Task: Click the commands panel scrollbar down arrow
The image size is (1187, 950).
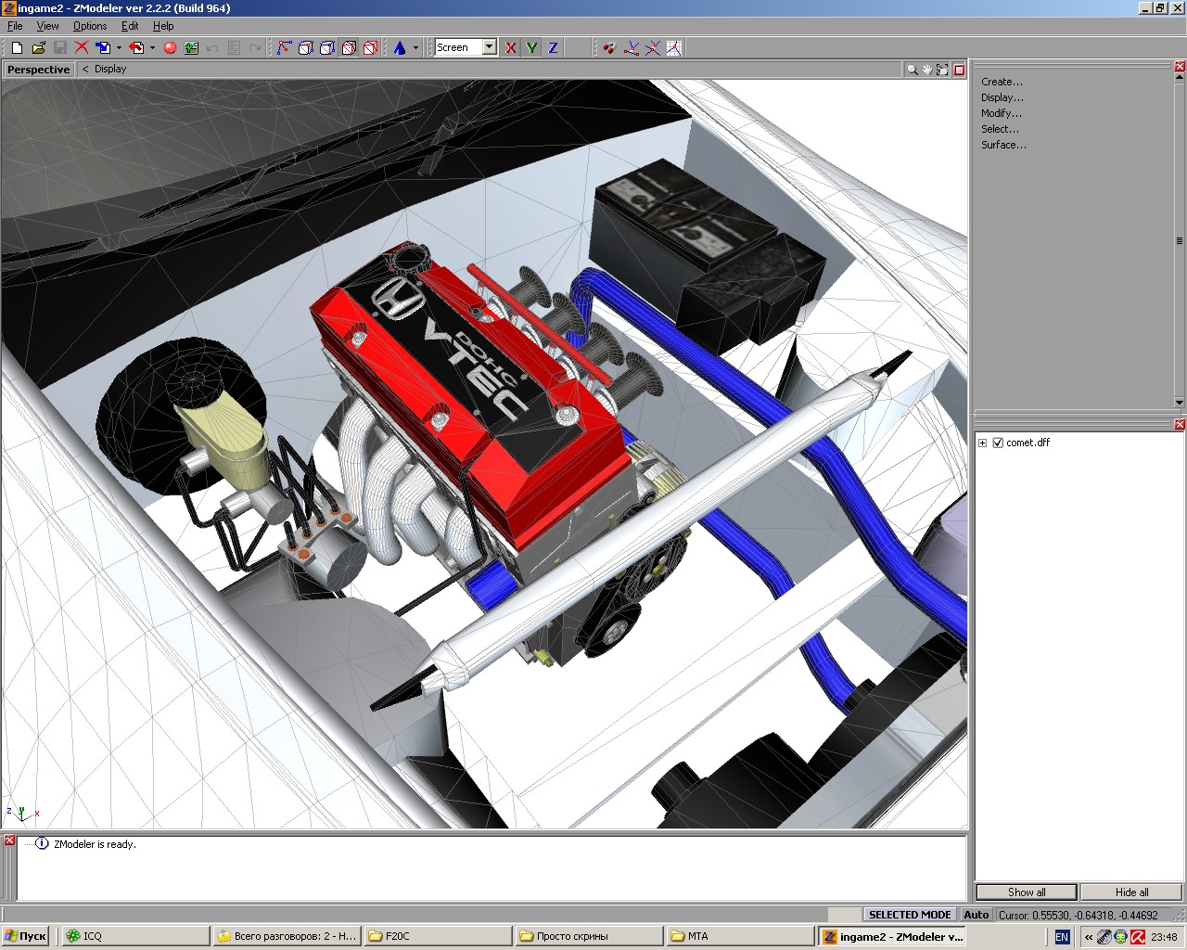Action: pyautogui.click(x=1180, y=403)
